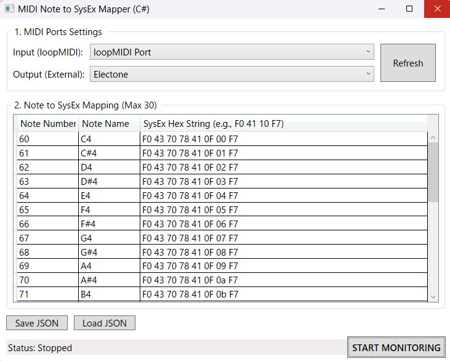The width and height of the screenshot is (450, 361).
Task: Select the Note Name cell C4
Action: click(x=110, y=139)
